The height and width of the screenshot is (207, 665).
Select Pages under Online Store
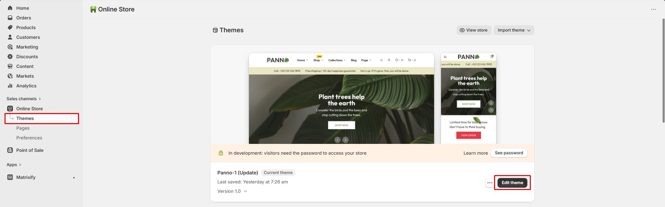click(23, 128)
